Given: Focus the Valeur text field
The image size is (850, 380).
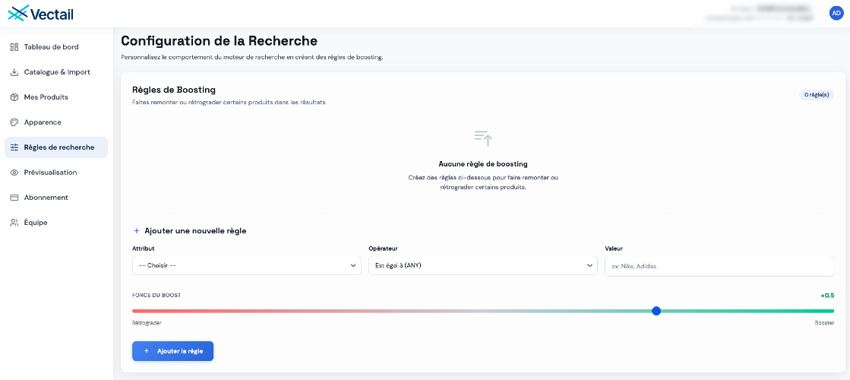Looking at the screenshot, I should (x=719, y=266).
